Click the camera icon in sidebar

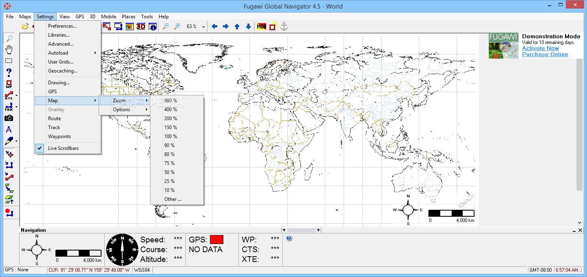9,118
